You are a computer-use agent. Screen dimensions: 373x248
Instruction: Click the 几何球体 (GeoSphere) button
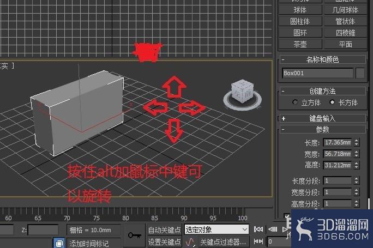[345, 10]
